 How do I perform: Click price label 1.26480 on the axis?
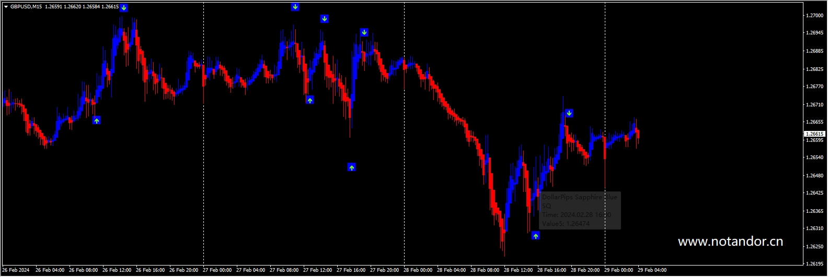[x=814, y=176]
